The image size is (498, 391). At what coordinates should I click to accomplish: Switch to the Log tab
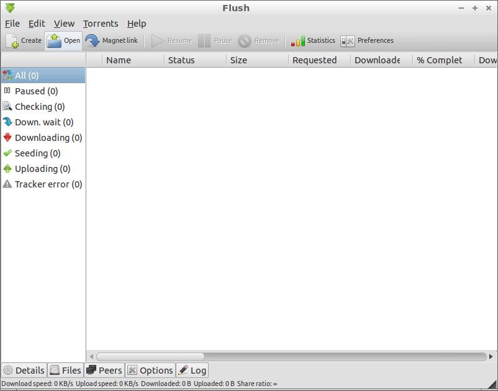(x=192, y=371)
